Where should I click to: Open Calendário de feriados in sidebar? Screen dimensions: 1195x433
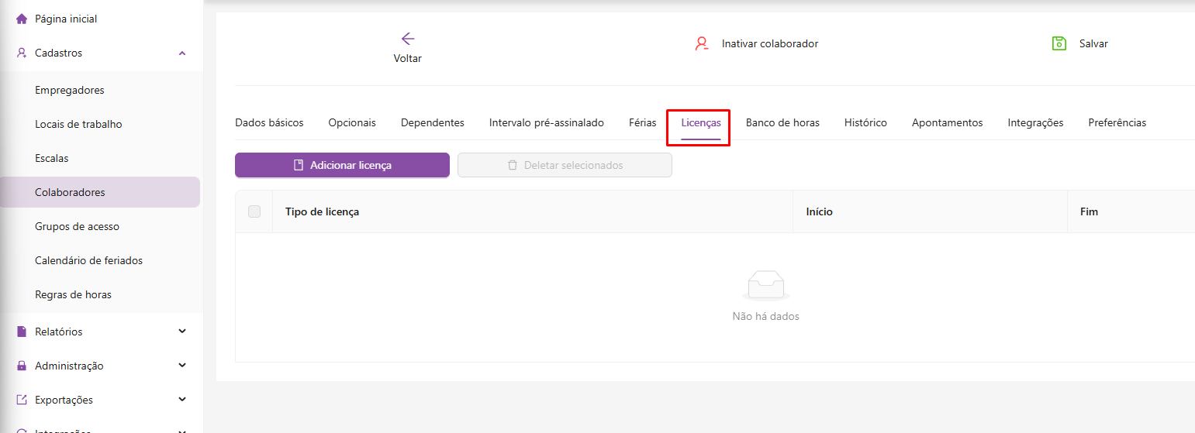coord(88,260)
